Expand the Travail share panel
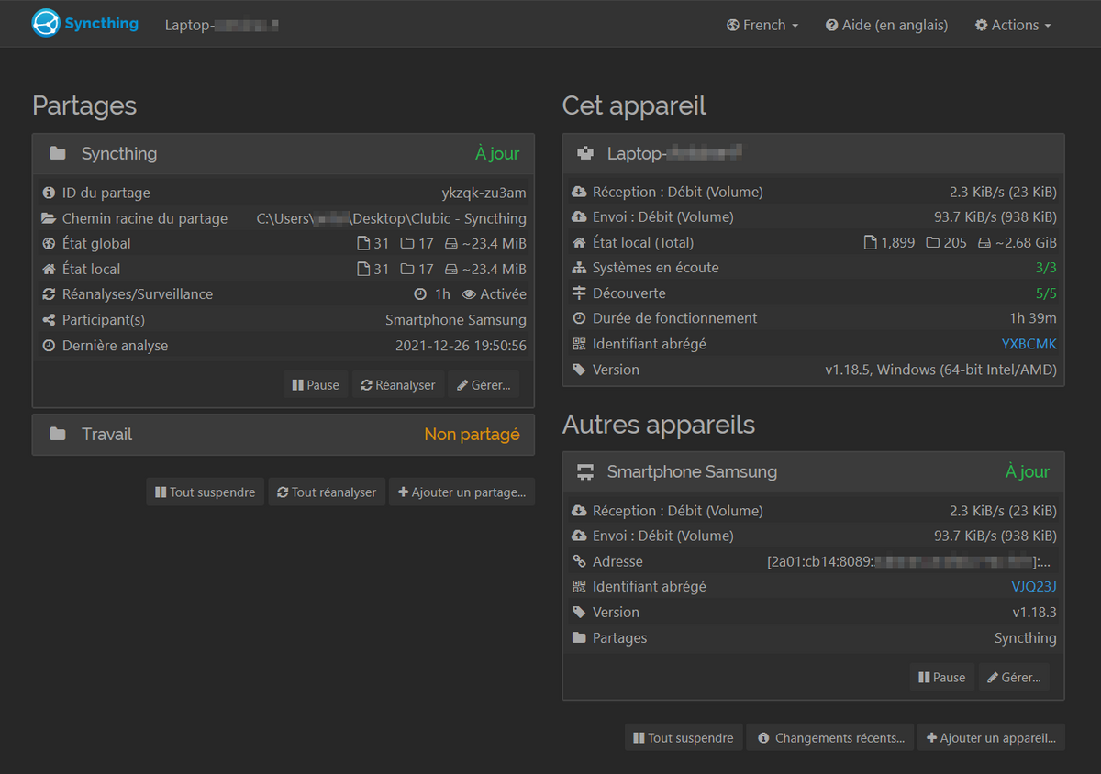Viewport: 1101px width, 774px height. (284, 435)
